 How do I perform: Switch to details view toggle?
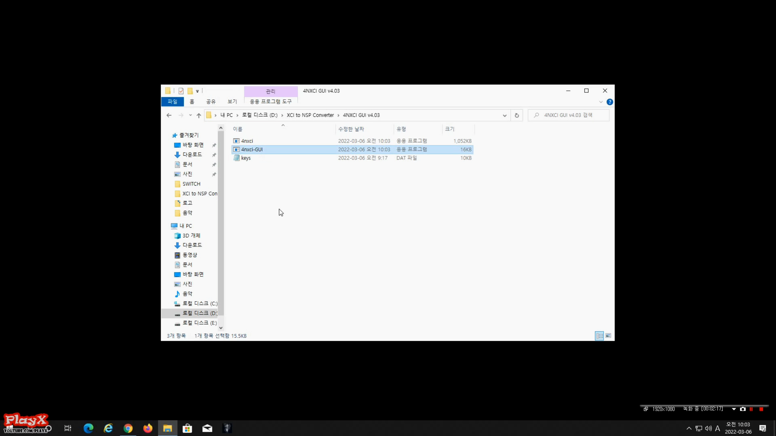[599, 335]
